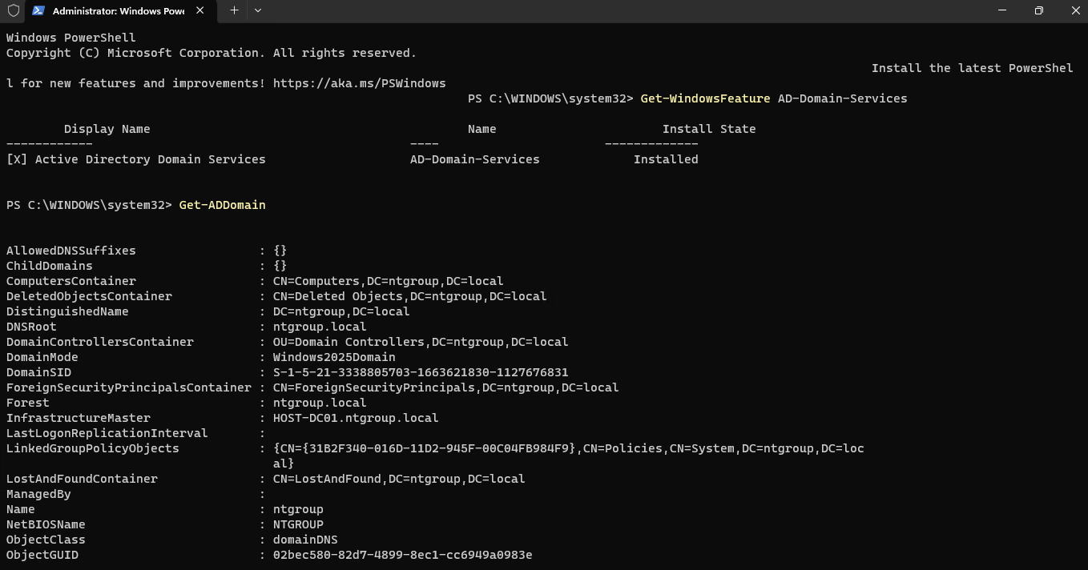Restore down the terminal window
This screenshot has height=570, width=1088.
pos(1038,10)
